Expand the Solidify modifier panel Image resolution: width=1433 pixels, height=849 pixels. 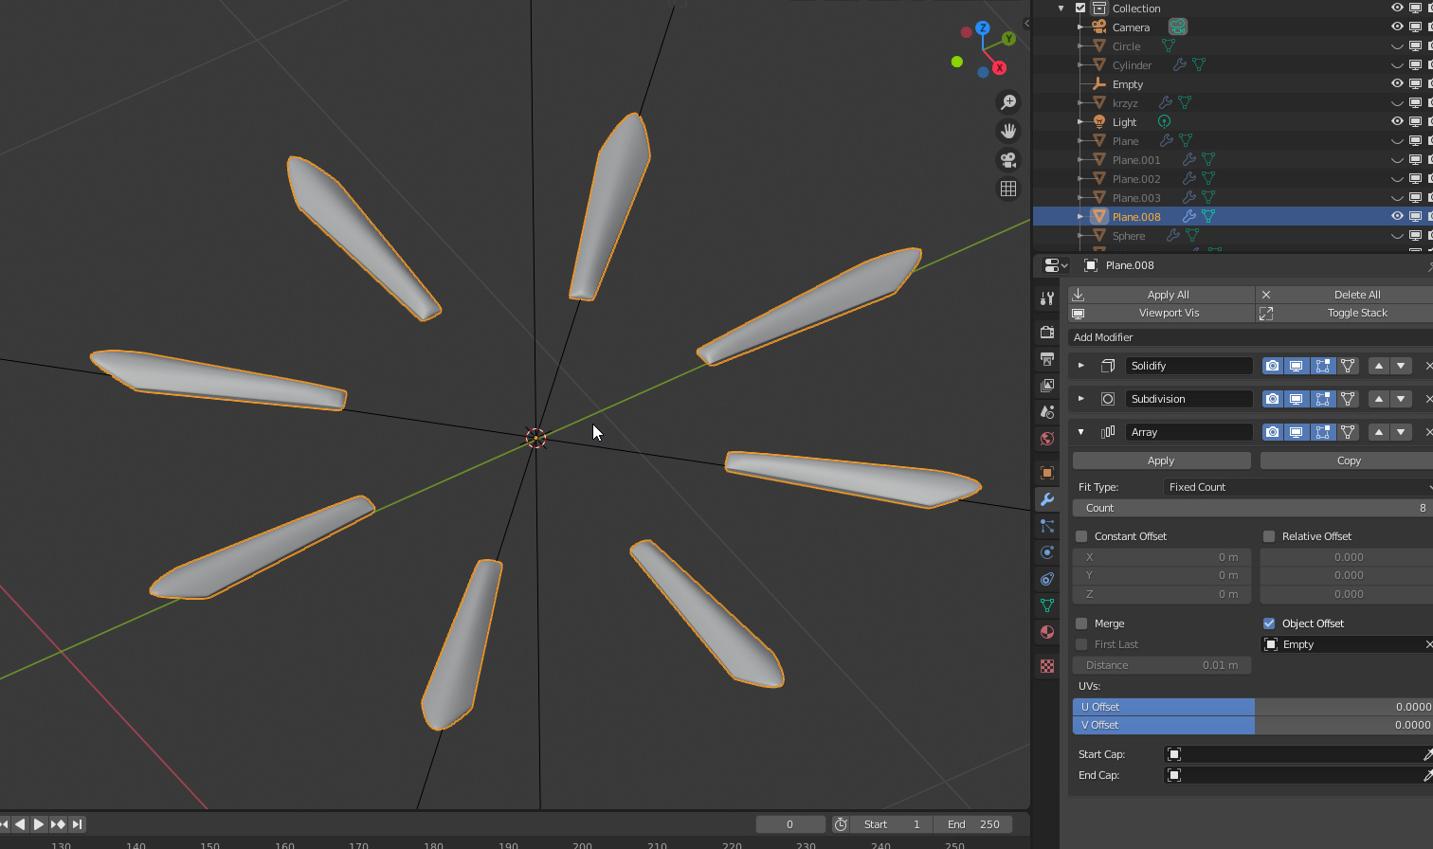click(x=1081, y=366)
